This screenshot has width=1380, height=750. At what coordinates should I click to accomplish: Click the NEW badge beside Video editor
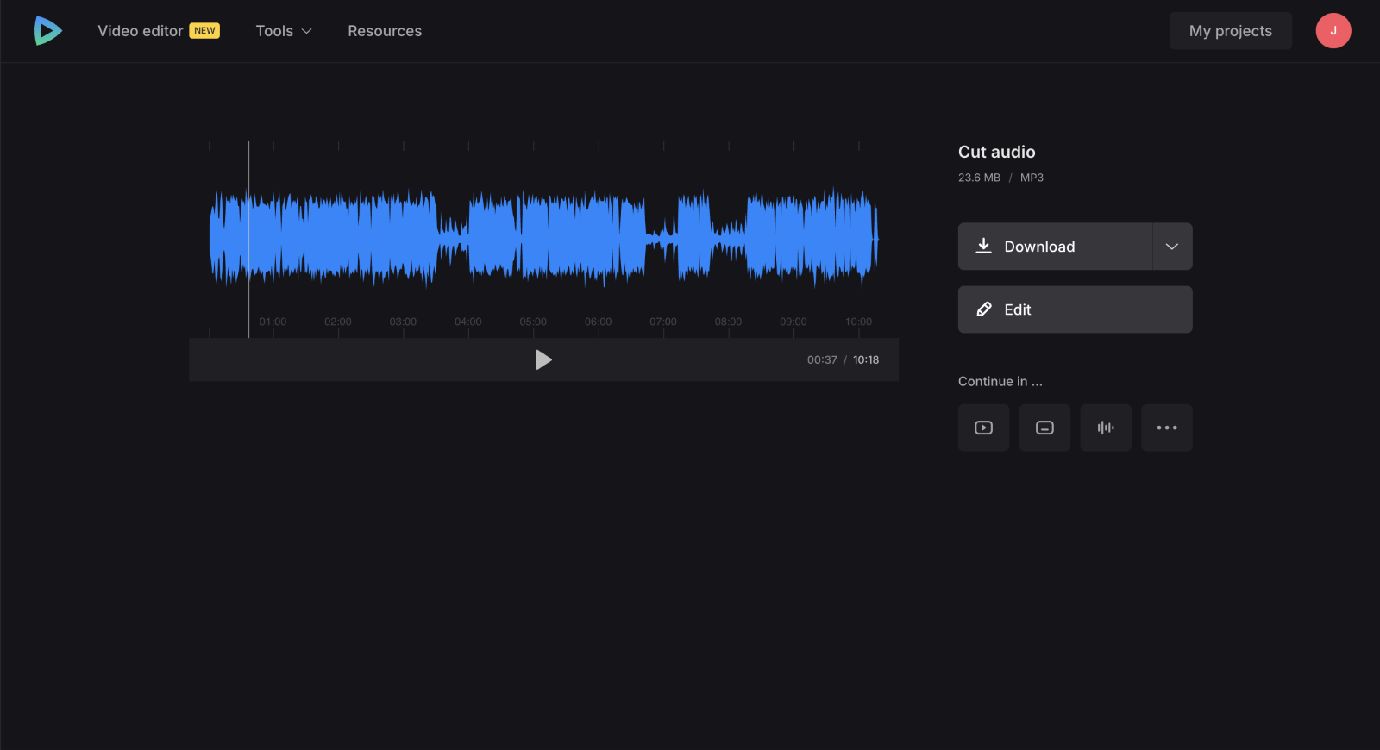pos(204,31)
